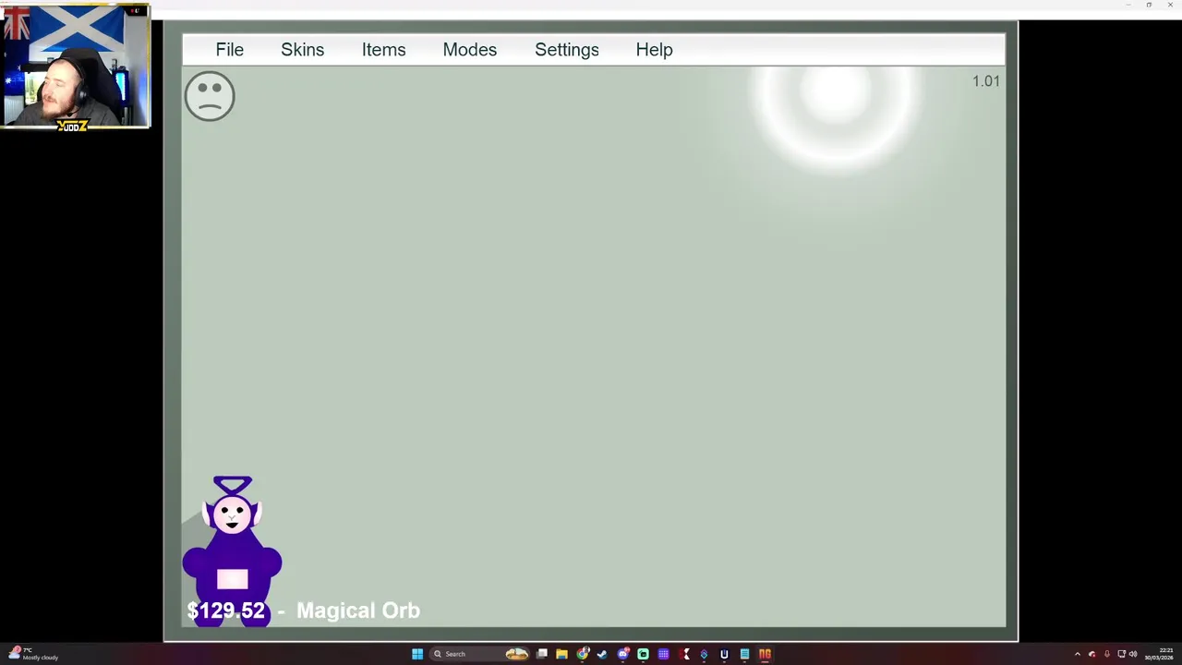Open the Skins menu
1182x665 pixels.
302,50
